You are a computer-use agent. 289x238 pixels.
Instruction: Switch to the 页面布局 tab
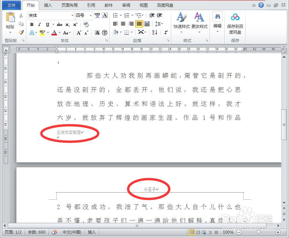[x=70, y=5]
